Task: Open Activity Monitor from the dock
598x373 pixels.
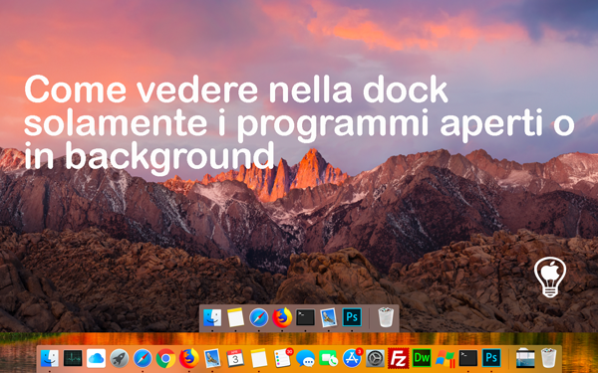Action: pos(73,358)
